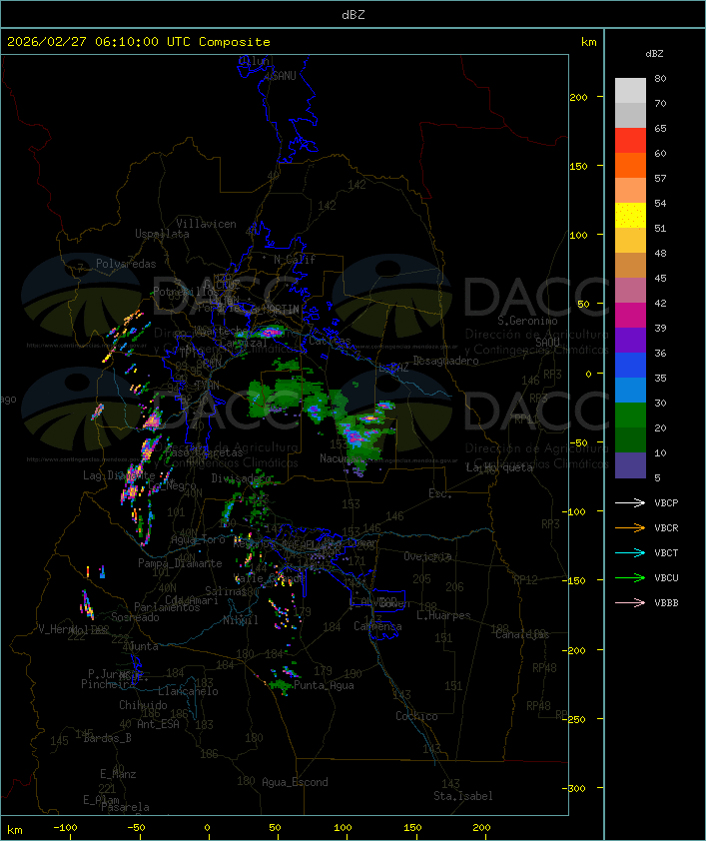Click the -300 tick on the vertical axis
This screenshot has height=841, width=706.
tap(574, 788)
